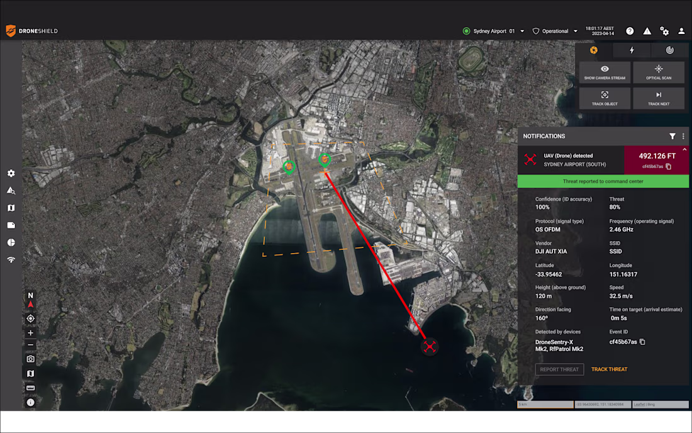The image size is (692, 433).
Task: Click the vendor value DJI AUT XIA
Action: 551,252
